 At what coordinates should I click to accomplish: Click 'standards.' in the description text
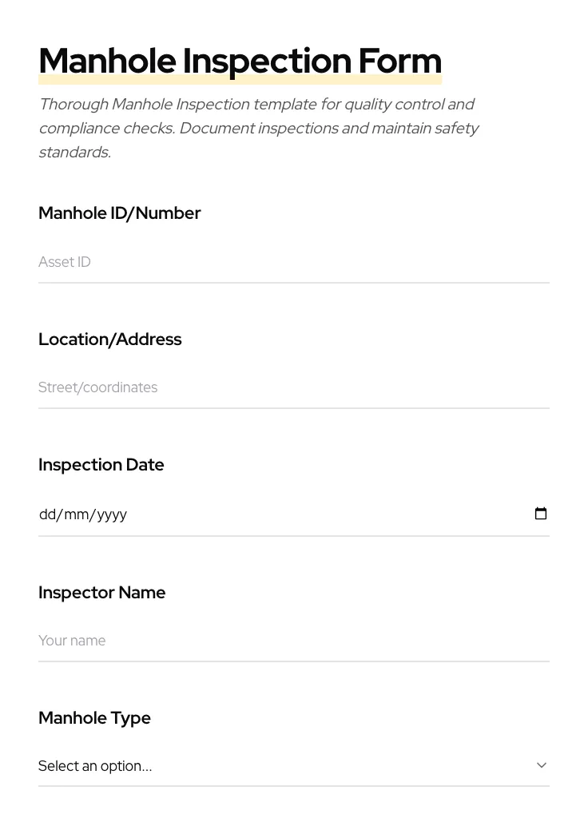[x=74, y=153]
